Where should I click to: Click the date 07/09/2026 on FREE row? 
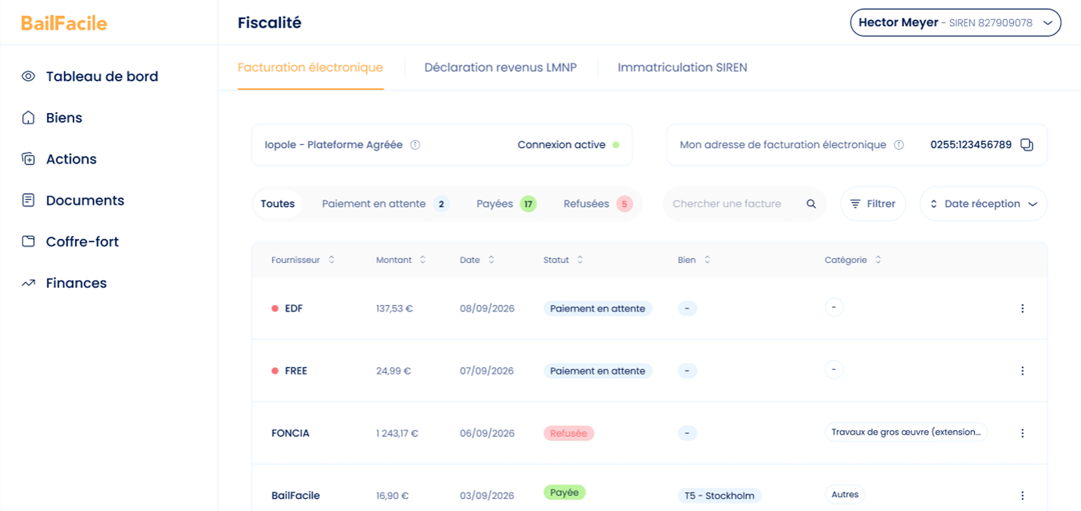pyautogui.click(x=486, y=371)
